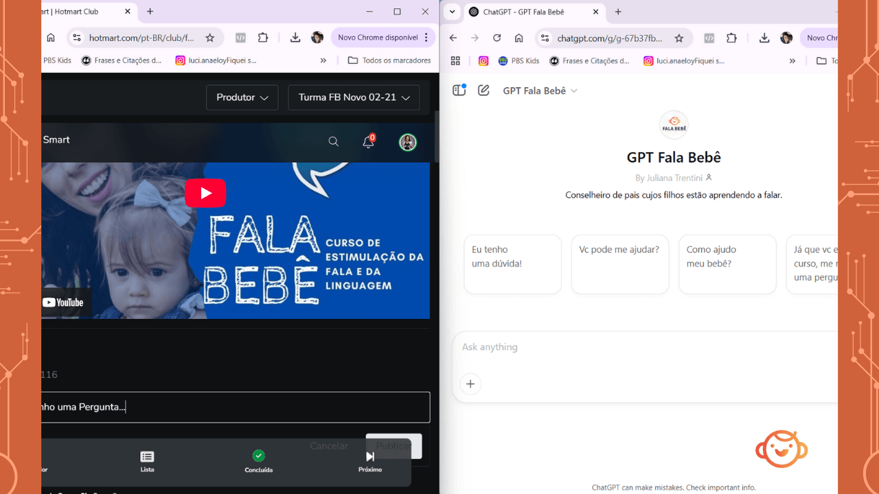The image size is (879, 494).
Task: Open Frases e Citações bookmark in Hotmart window
Action: coord(122,60)
